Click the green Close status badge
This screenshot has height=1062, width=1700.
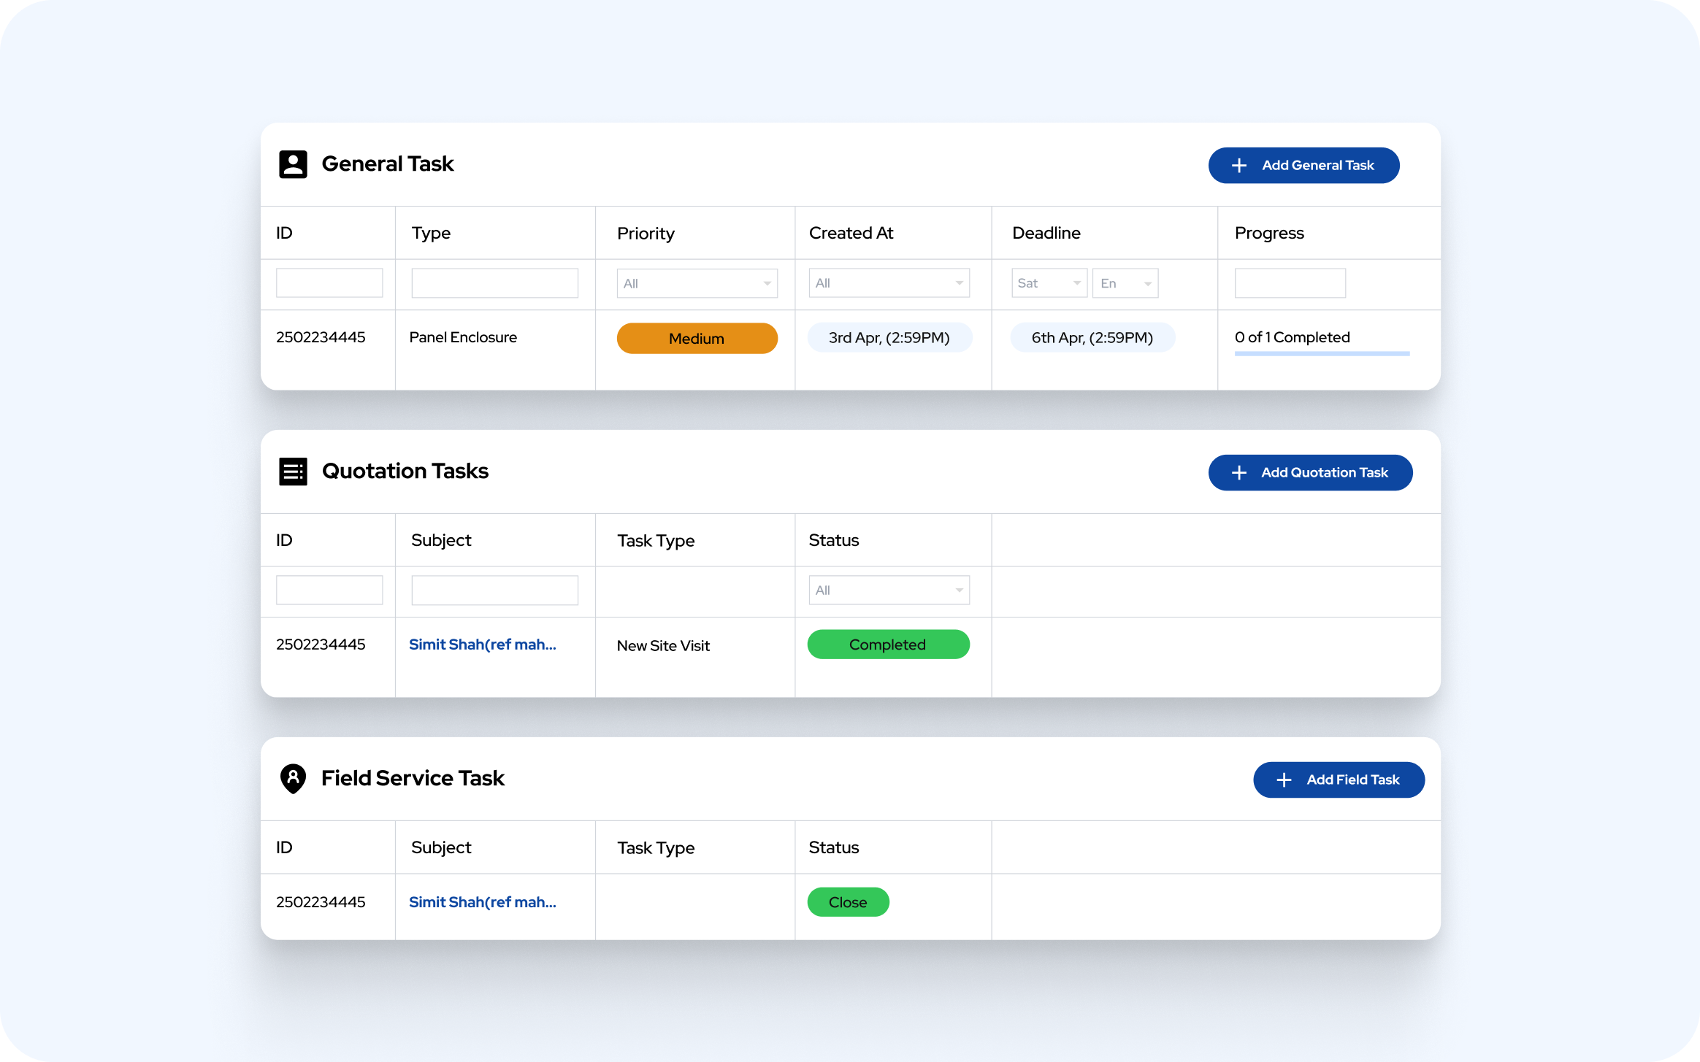848,902
